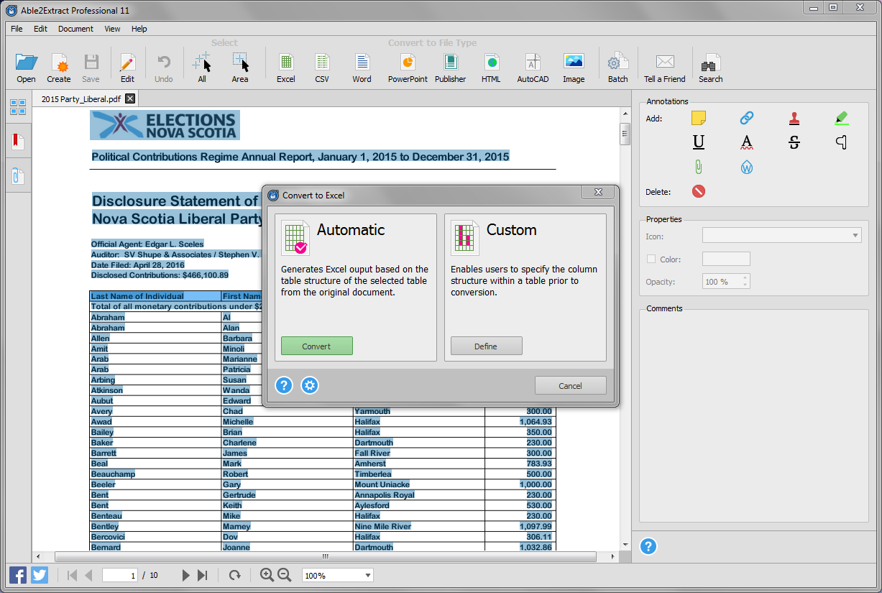Click the zoom out magnifier
Viewport: 882px width, 593px height.
pyautogui.click(x=285, y=575)
